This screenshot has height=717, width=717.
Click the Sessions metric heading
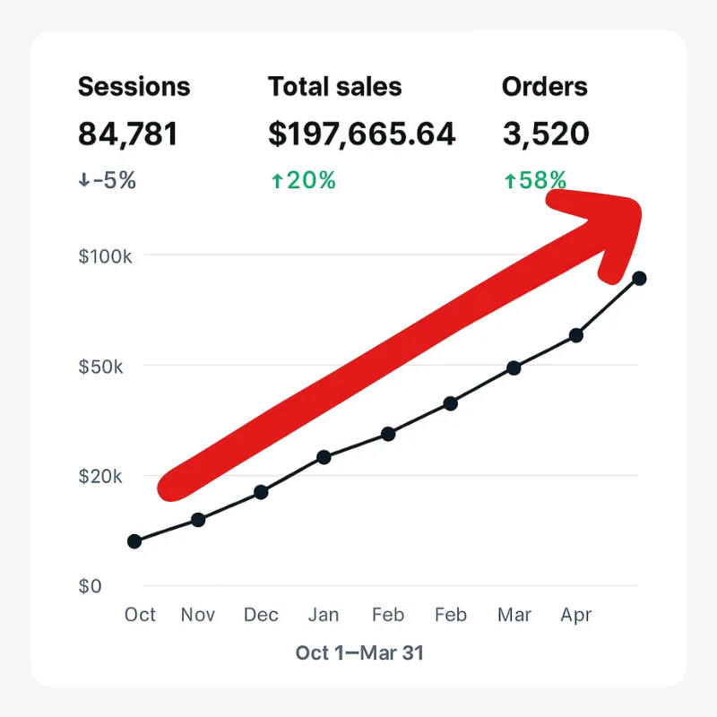click(x=134, y=86)
